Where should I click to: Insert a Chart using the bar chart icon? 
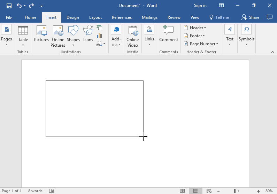point(99,36)
